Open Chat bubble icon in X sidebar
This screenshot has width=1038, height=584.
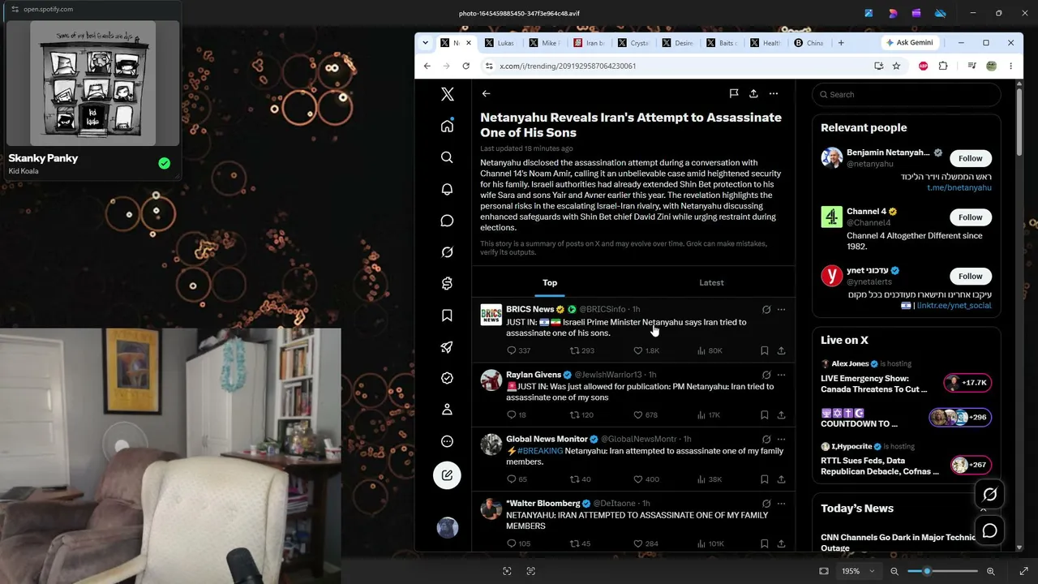(447, 221)
